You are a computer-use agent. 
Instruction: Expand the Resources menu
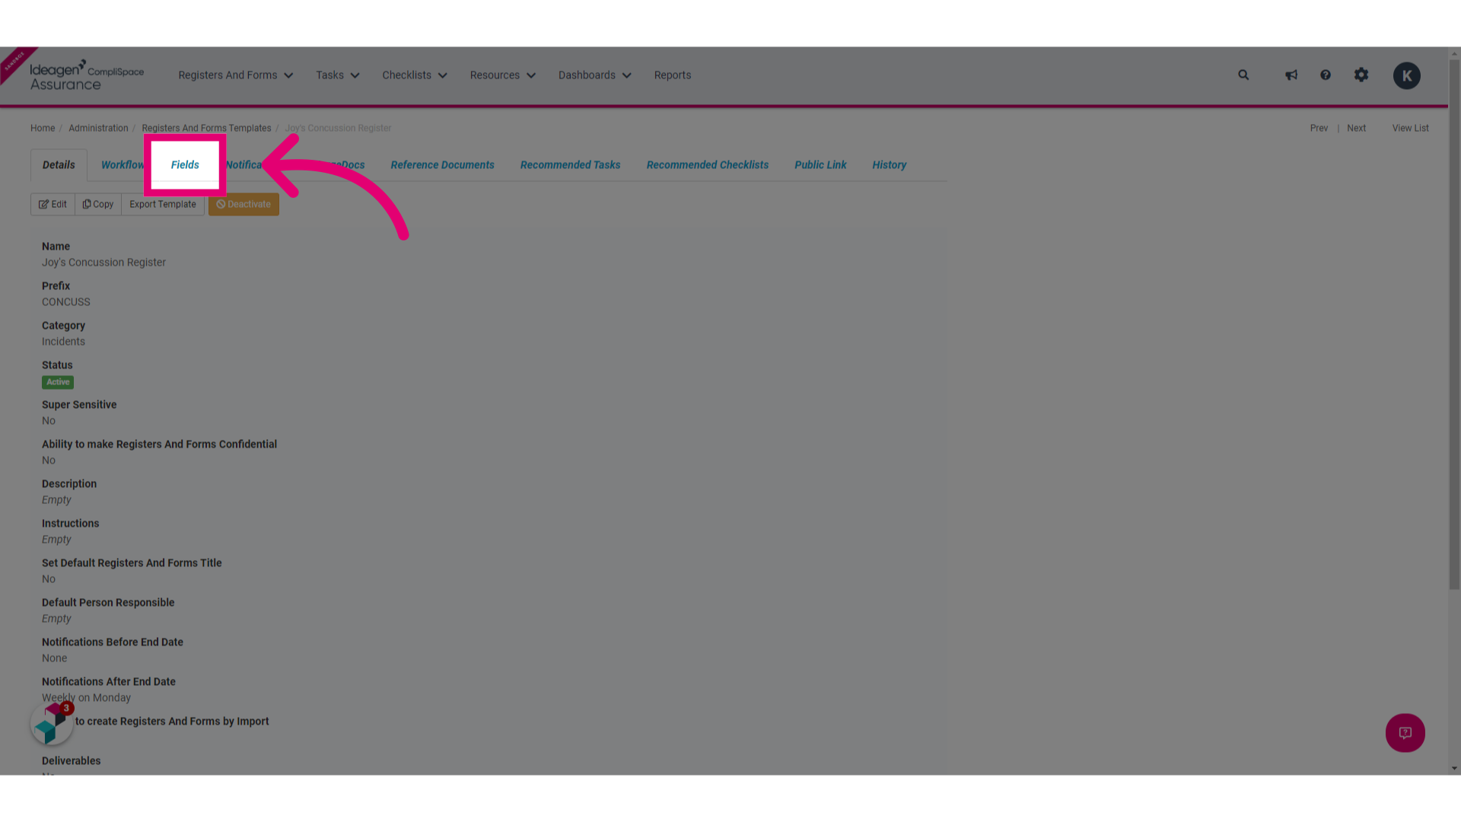tap(502, 75)
